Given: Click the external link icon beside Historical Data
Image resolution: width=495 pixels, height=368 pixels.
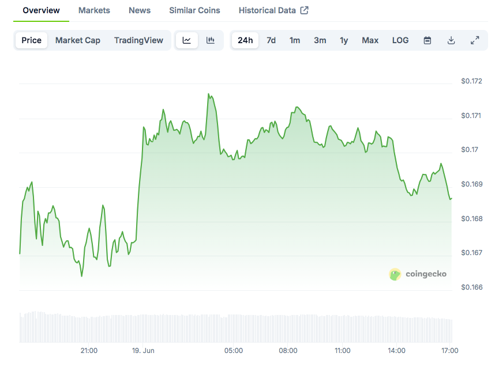Looking at the screenshot, I should point(304,10).
